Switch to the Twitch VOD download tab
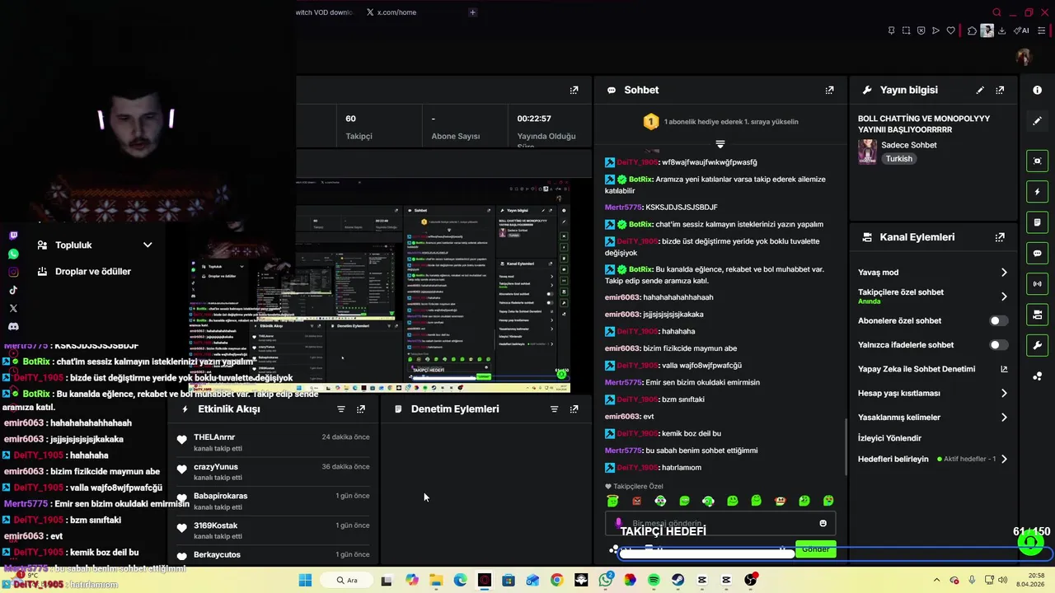The height and width of the screenshot is (593, 1055). pos(325,12)
